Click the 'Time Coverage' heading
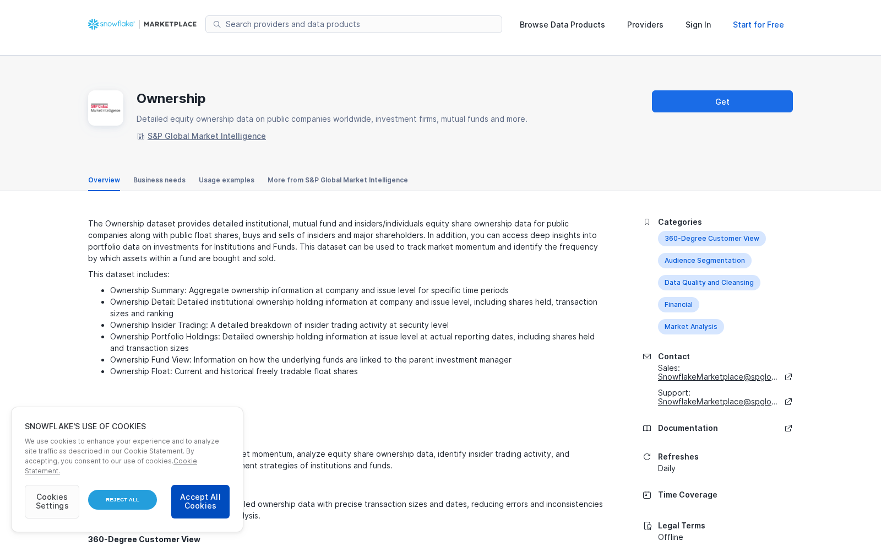The width and height of the screenshot is (881, 551). click(x=687, y=495)
